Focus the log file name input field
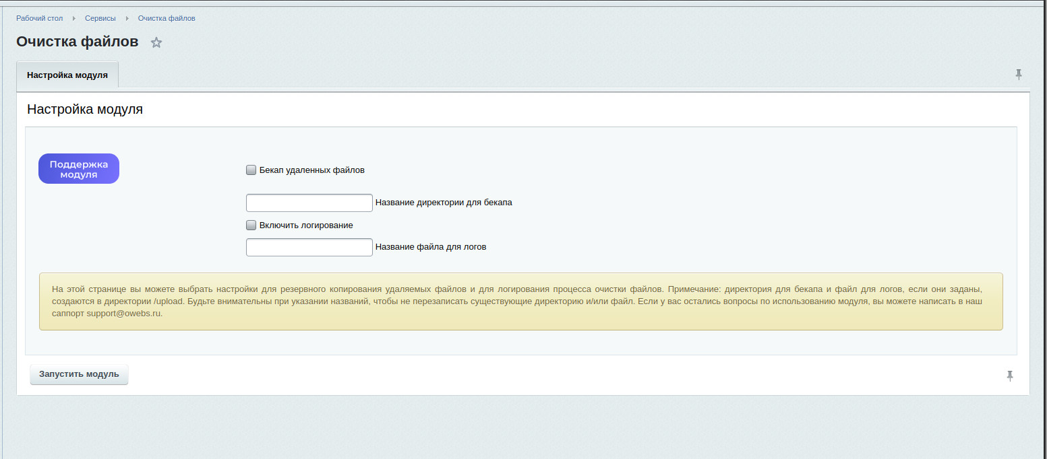1047x459 pixels. click(x=309, y=247)
